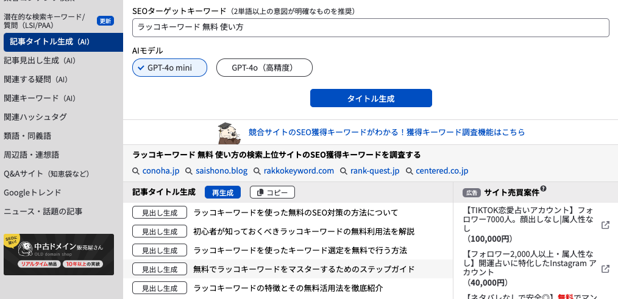618x299 pixels.
Task: Click the search icon beside rank-quest.jp
Action: (344, 171)
